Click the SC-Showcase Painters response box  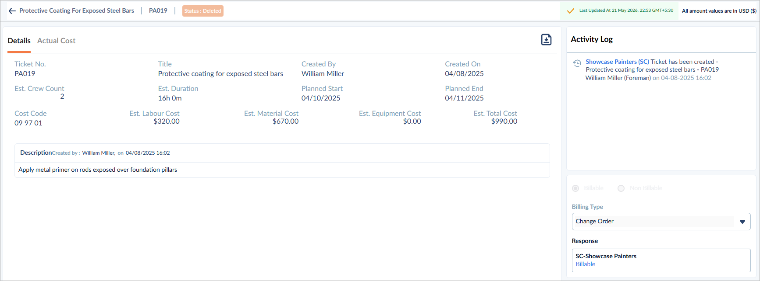click(661, 260)
